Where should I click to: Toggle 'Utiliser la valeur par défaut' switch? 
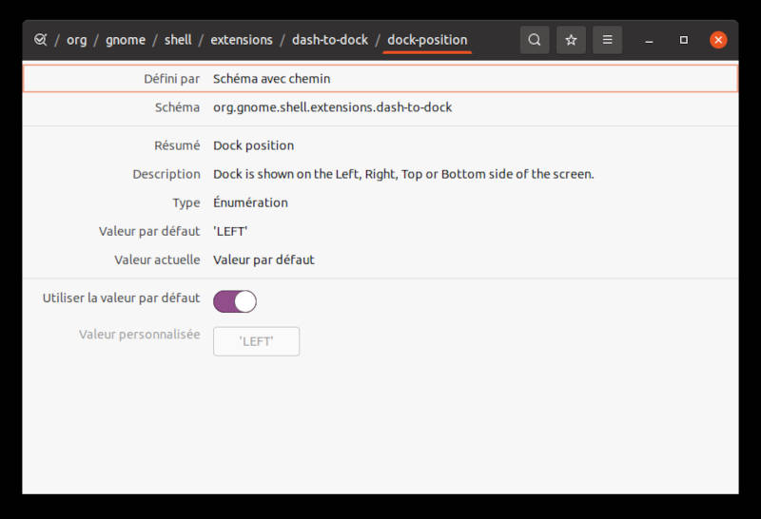point(235,301)
